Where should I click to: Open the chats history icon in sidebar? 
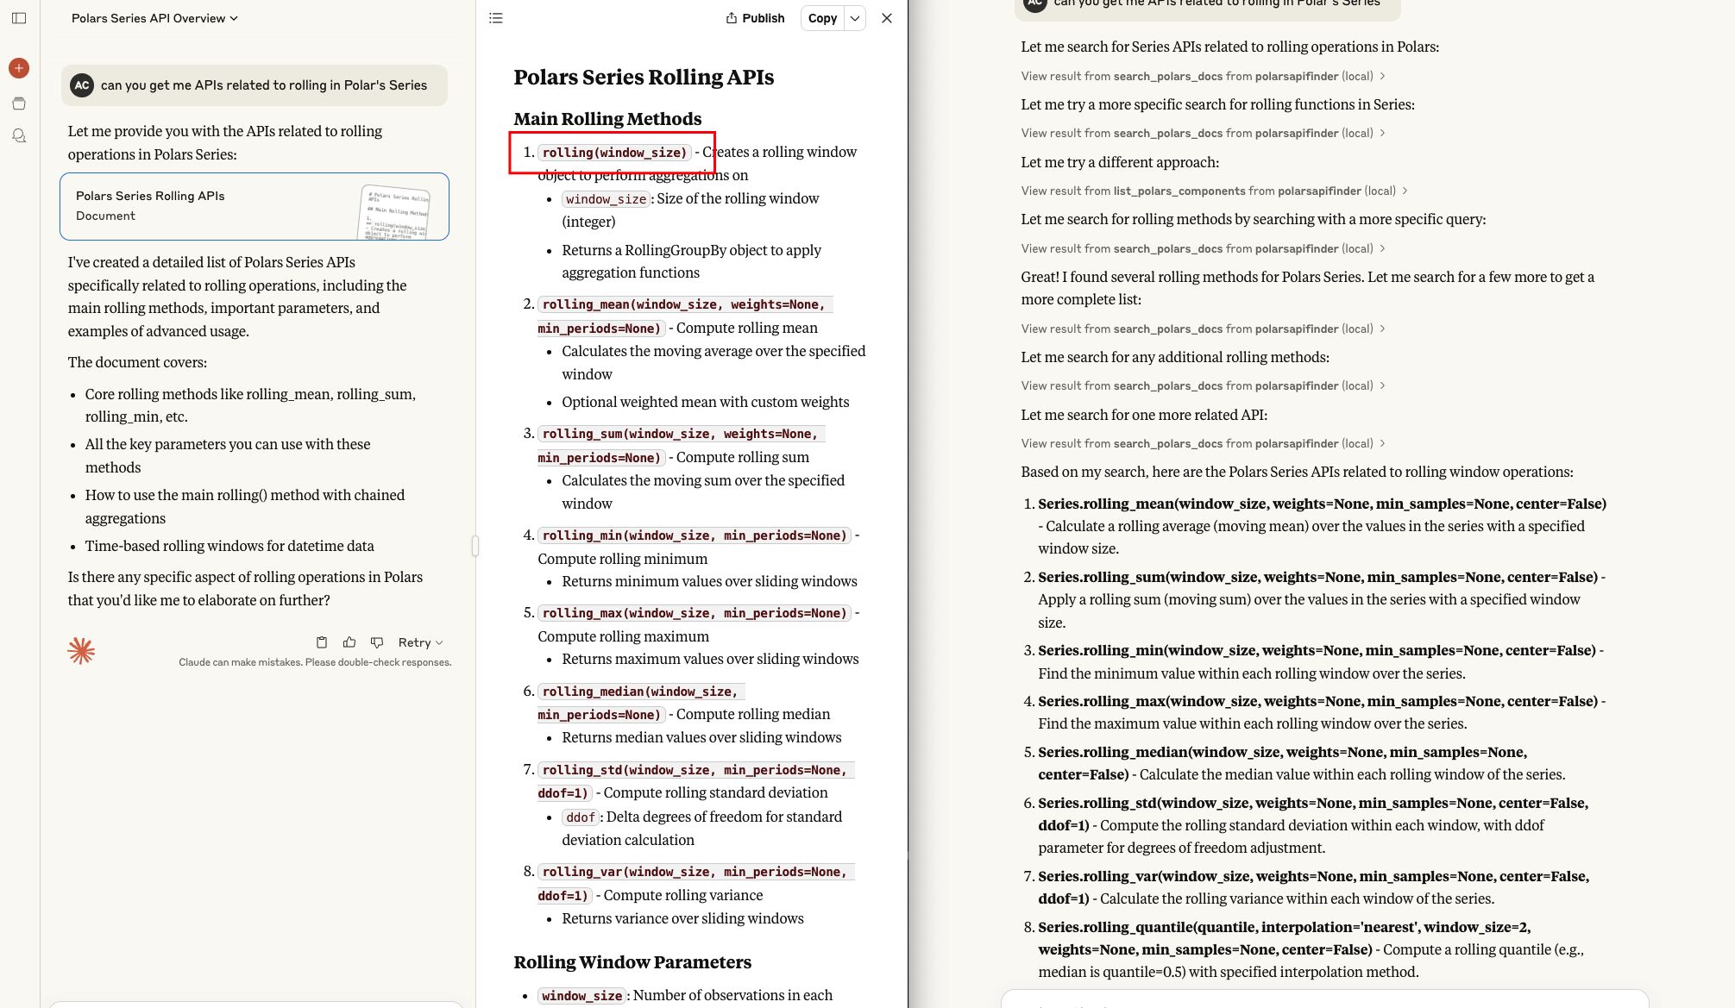19,136
